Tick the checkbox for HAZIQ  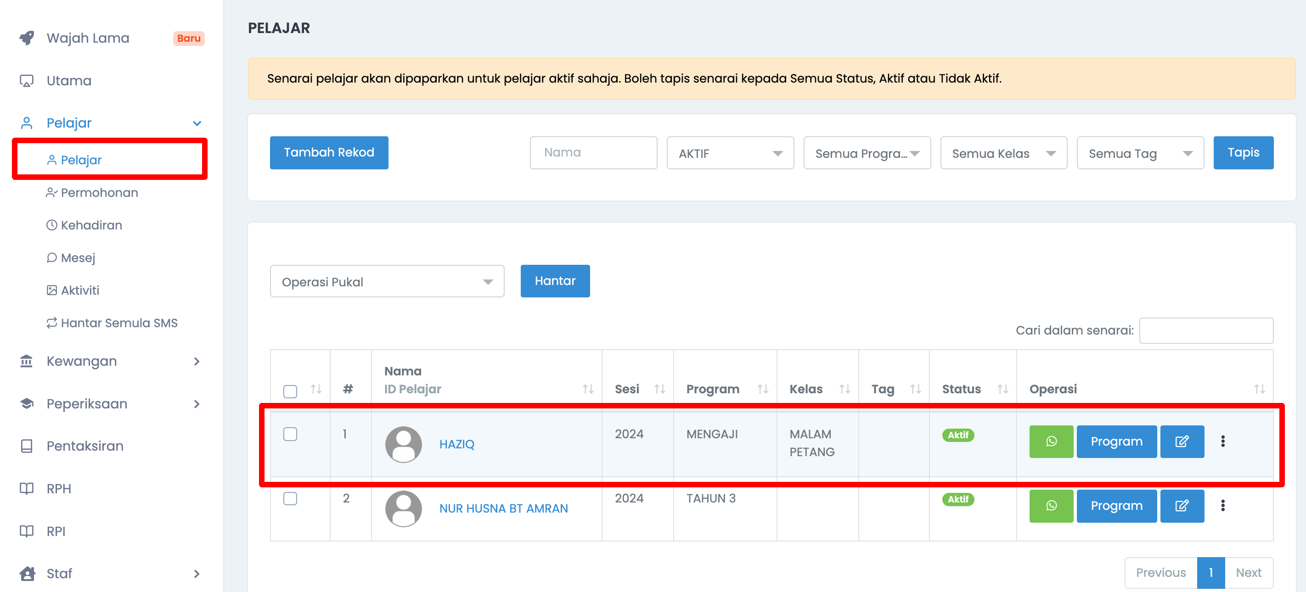tap(290, 435)
